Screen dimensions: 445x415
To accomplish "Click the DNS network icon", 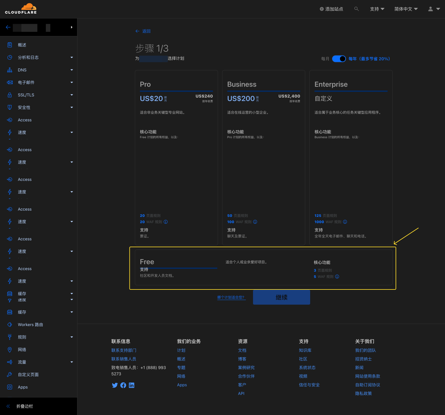I will [x=10, y=70].
